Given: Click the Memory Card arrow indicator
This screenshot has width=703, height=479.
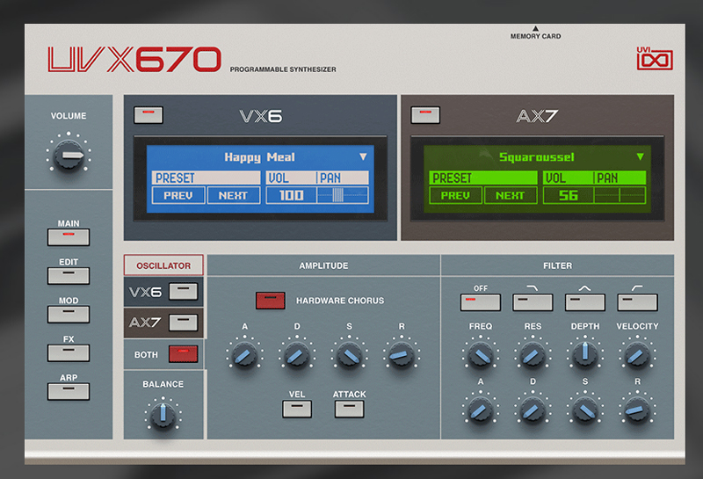Looking at the screenshot, I should tap(535, 28).
